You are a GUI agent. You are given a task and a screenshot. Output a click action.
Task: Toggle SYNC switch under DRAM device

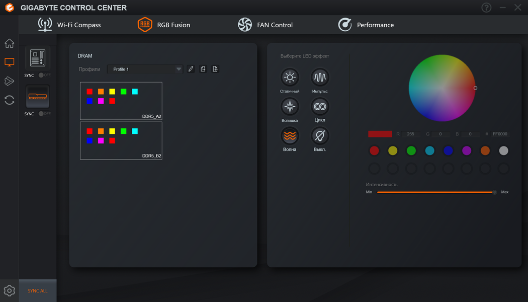(x=44, y=114)
